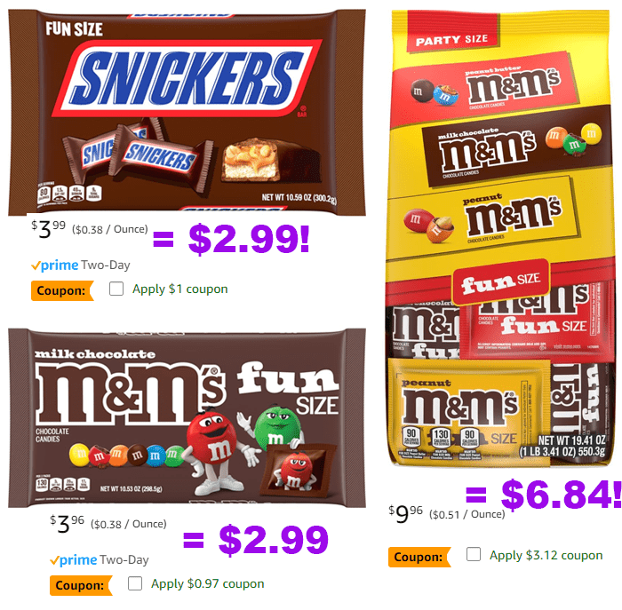Viewport: 622px width, 610px height.
Task: Click the Apply $1 coupon link text
Action: pos(180,289)
